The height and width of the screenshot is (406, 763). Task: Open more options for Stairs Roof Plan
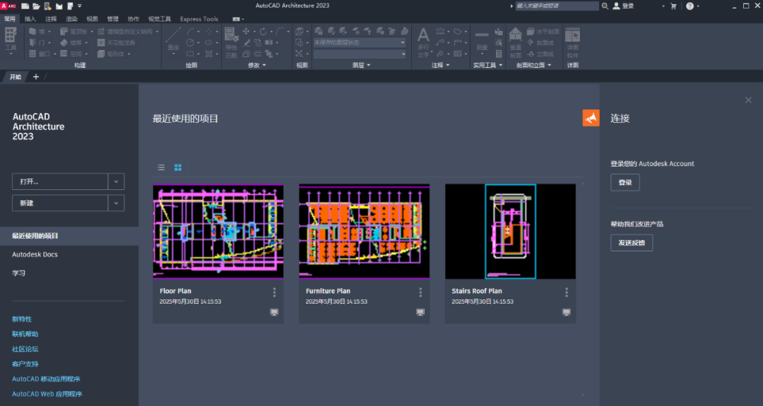[566, 292]
